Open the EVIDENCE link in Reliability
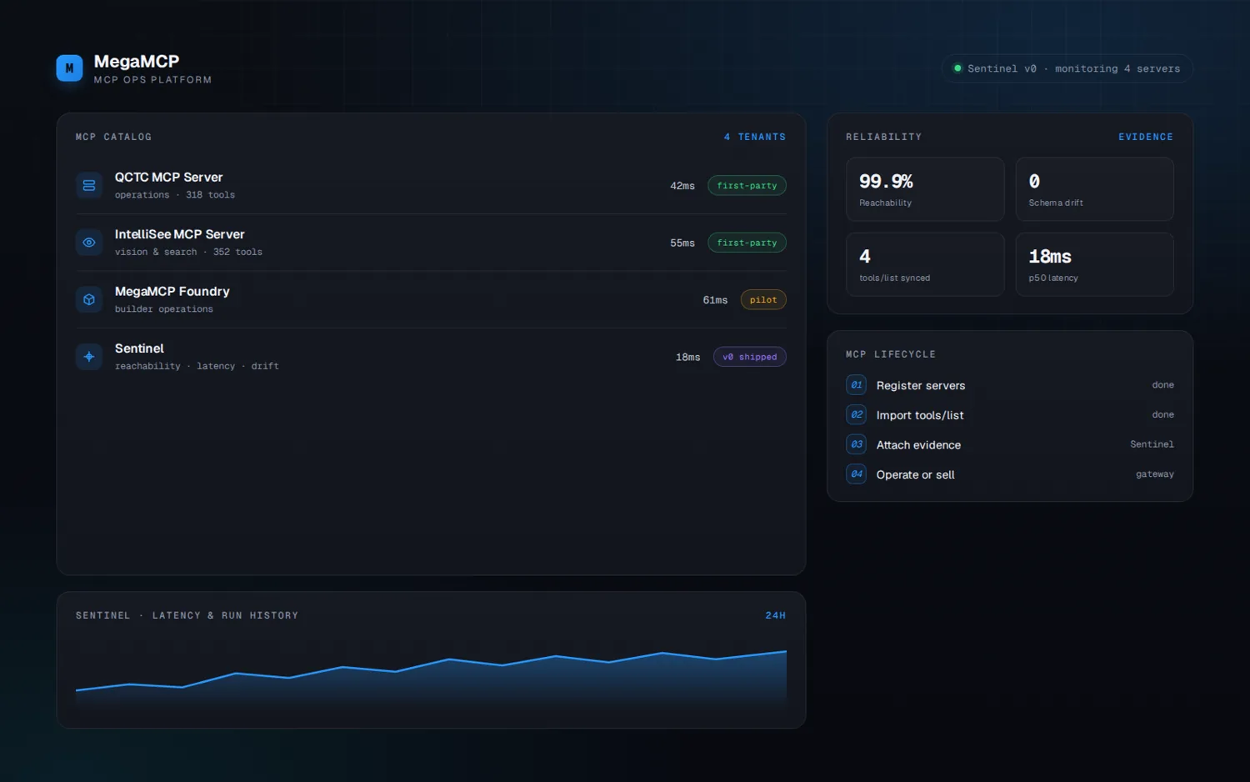 click(1146, 137)
